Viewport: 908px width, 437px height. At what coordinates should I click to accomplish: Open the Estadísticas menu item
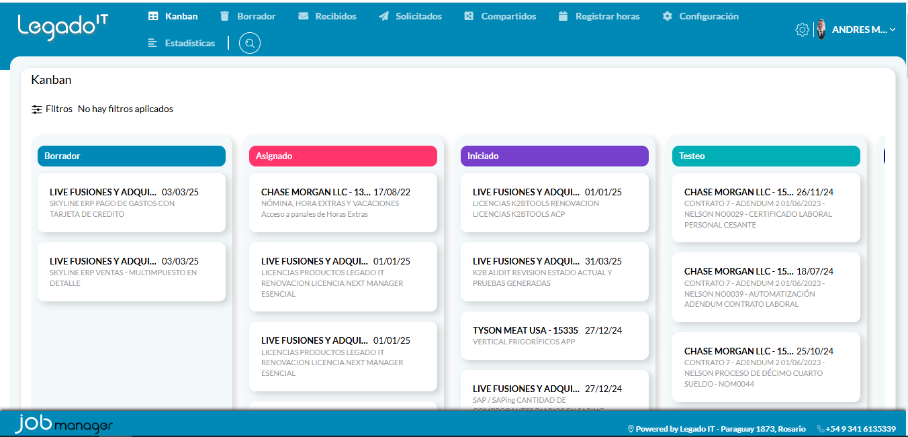(x=181, y=43)
